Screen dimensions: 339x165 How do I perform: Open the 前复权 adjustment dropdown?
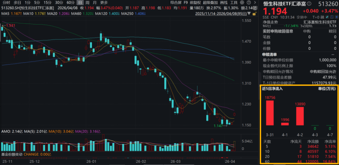pyautogui.click(x=195, y=2)
